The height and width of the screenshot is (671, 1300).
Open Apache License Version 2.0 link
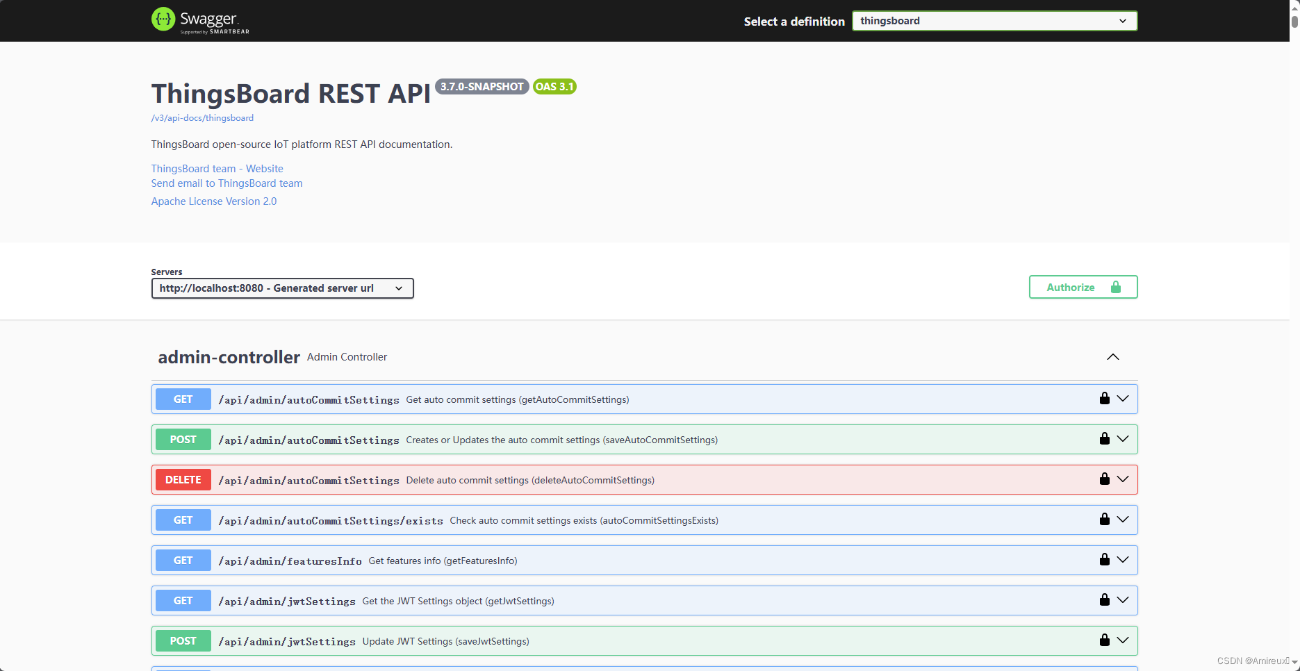click(214, 201)
